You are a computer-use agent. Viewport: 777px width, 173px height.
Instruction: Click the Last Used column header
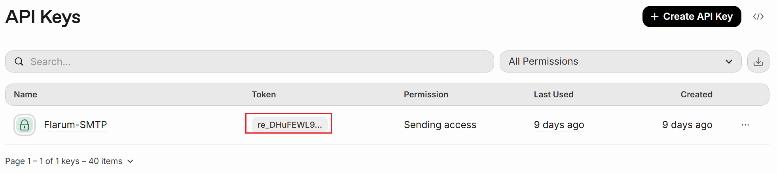pyautogui.click(x=553, y=95)
